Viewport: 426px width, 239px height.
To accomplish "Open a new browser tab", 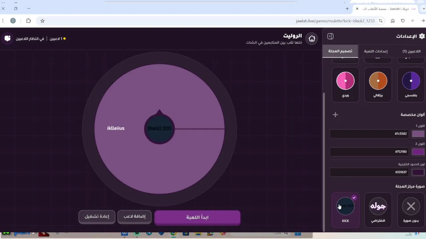I will (347, 9).
